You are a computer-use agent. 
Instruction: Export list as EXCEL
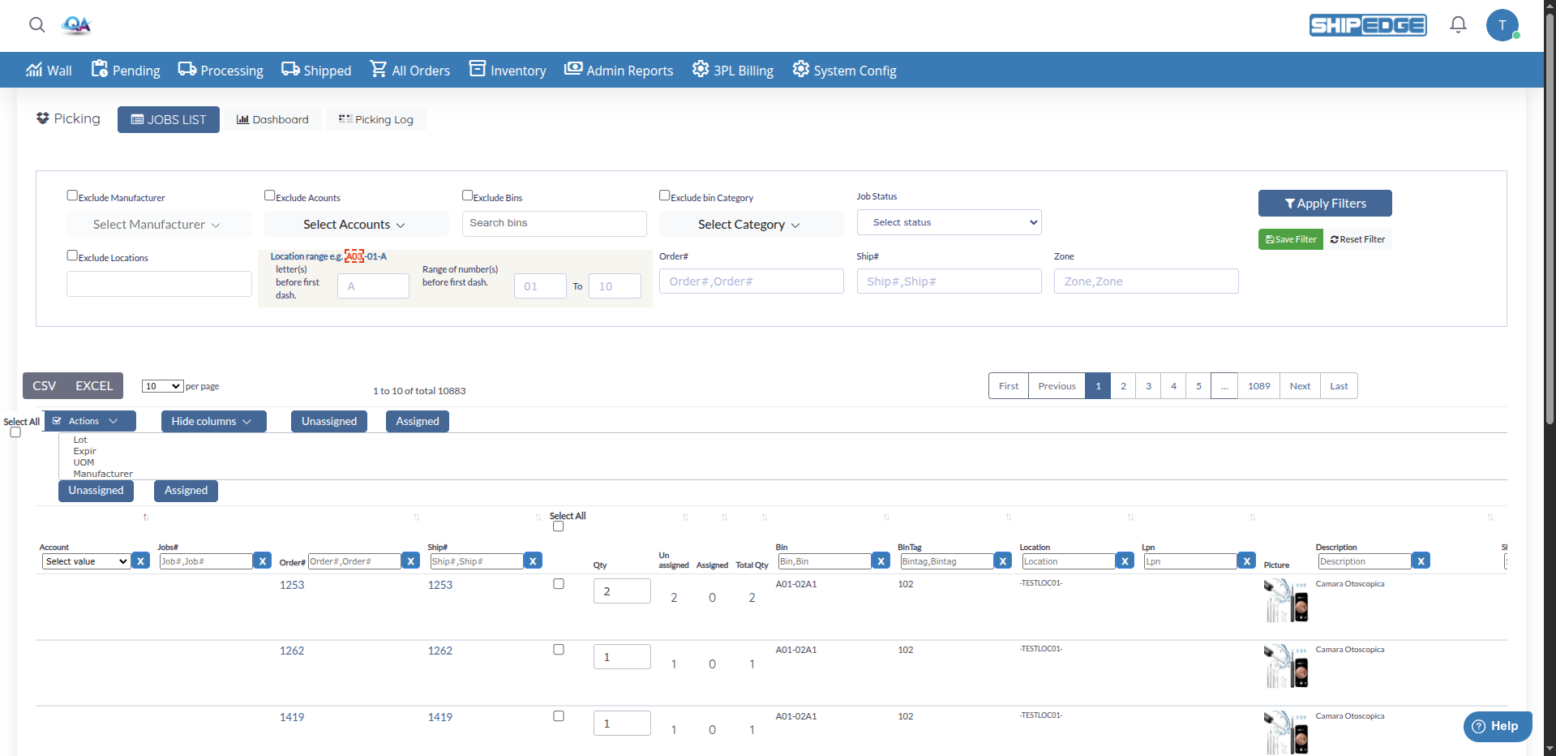pos(94,386)
